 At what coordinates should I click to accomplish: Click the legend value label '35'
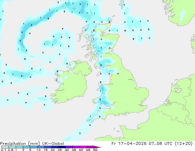74,150
